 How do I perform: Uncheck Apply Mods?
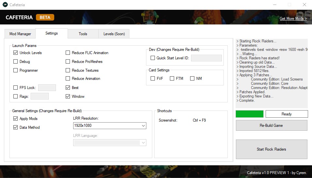tap(16, 119)
